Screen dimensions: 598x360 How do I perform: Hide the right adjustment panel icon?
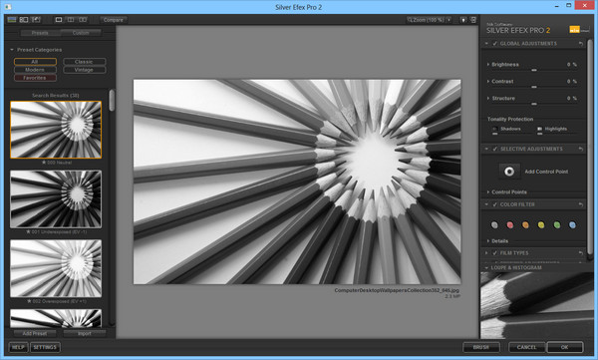pos(473,20)
